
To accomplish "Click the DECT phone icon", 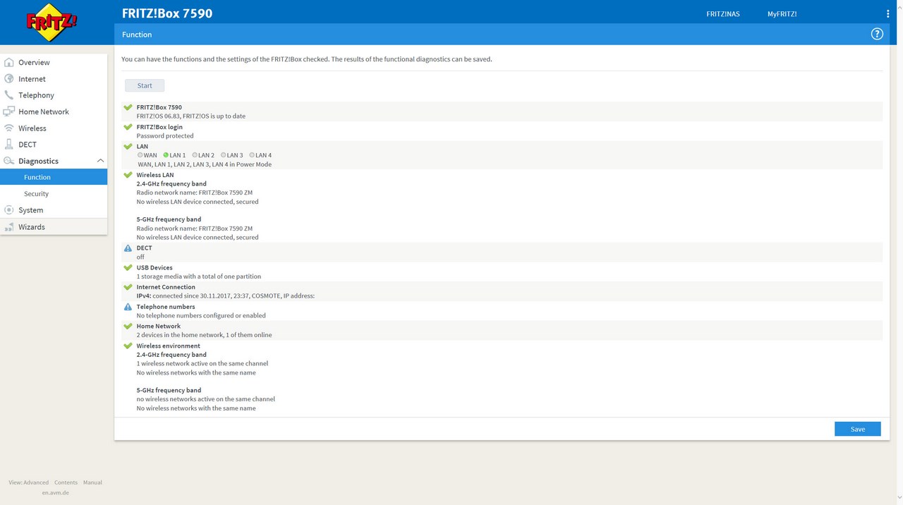I will click(9, 145).
